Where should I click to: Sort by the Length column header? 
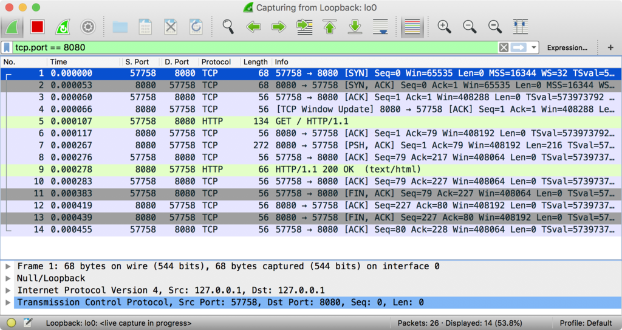click(256, 62)
